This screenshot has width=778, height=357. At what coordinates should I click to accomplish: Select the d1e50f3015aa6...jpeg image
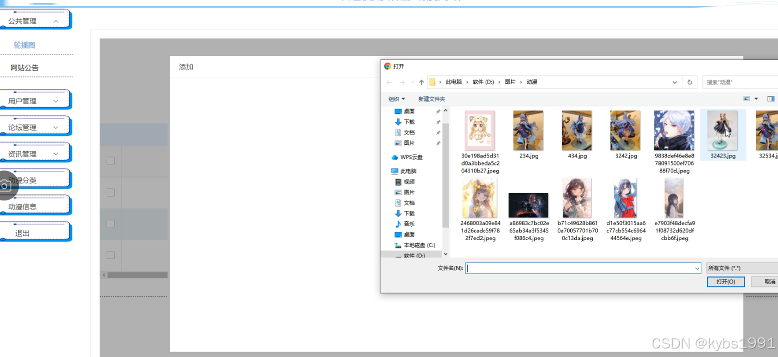625,197
